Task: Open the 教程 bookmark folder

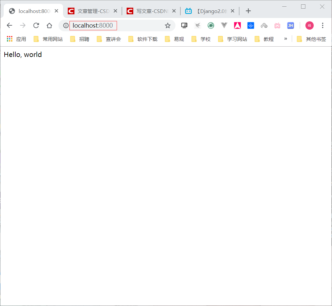Action: click(264, 39)
